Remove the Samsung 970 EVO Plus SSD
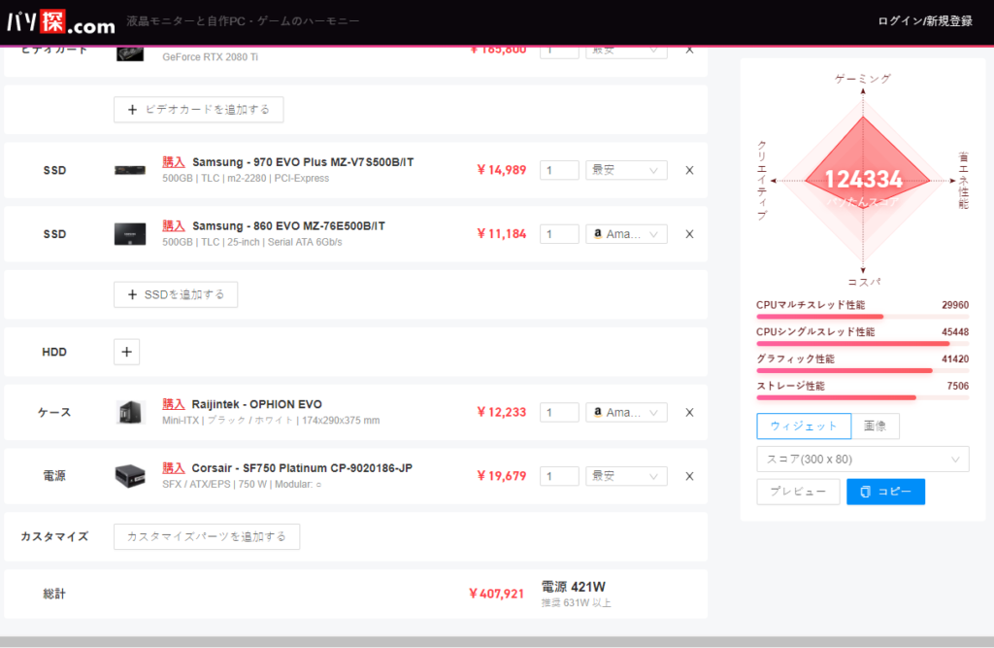 (690, 170)
